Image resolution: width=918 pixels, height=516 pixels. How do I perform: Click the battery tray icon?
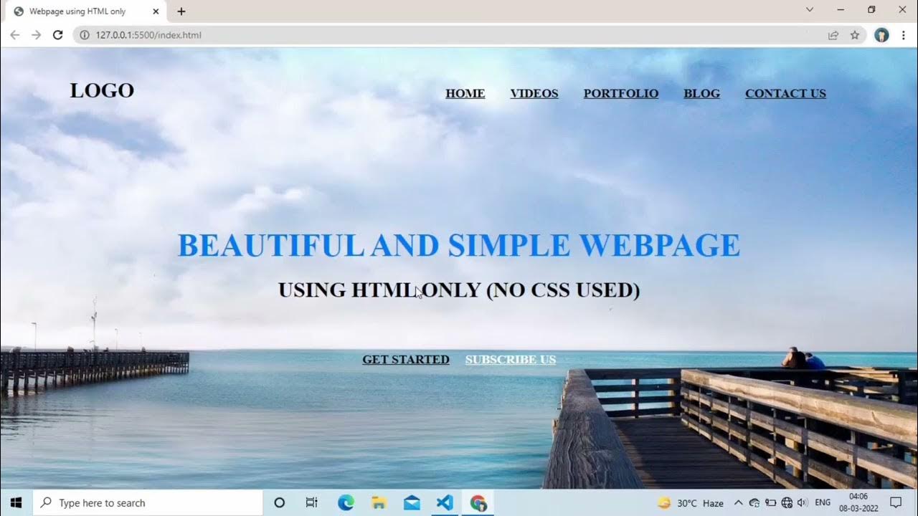coord(770,503)
